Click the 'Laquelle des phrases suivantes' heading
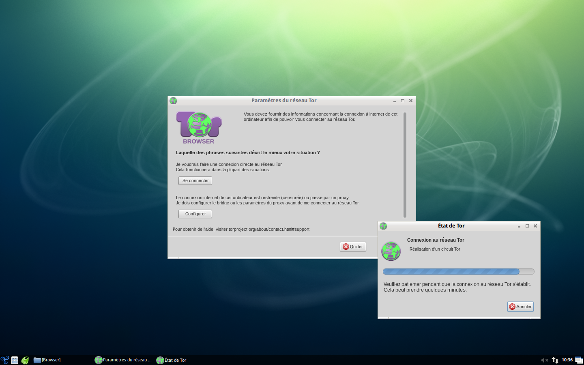This screenshot has height=365, width=584. click(248, 152)
